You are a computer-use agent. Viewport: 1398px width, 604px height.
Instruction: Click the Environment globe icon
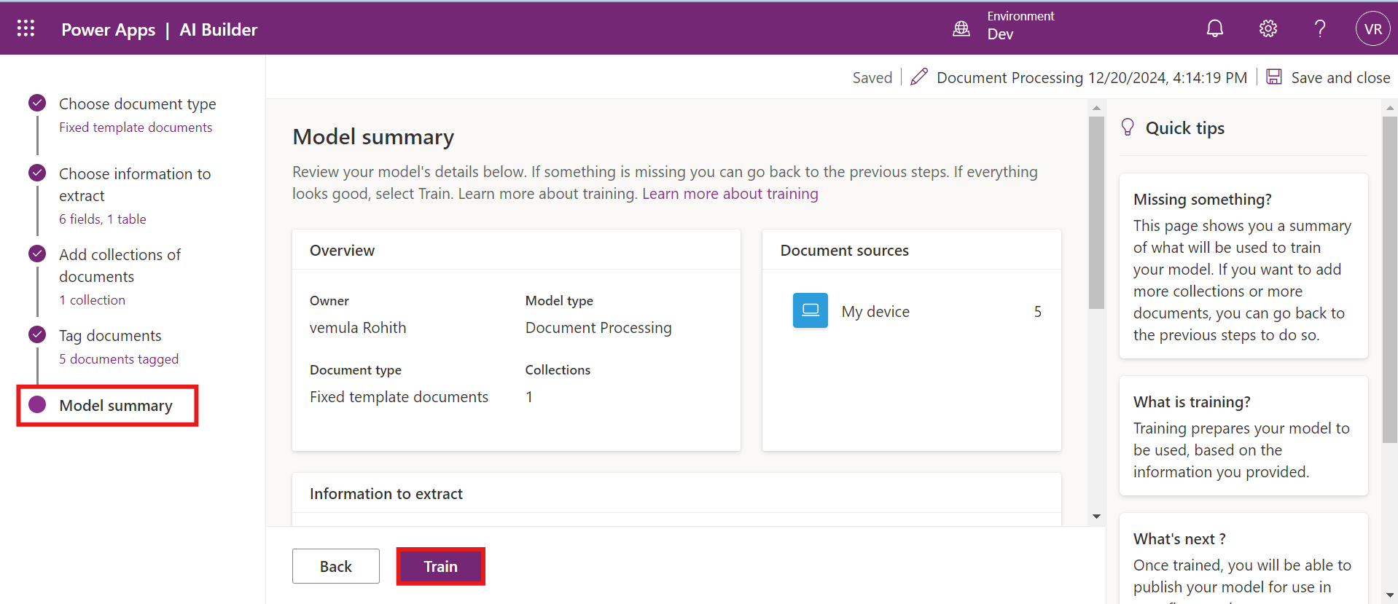pos(961,28)
